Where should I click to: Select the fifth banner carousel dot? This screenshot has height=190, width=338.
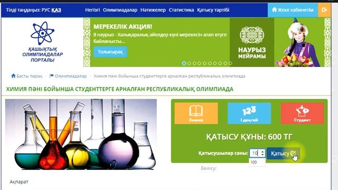point(204,63)
